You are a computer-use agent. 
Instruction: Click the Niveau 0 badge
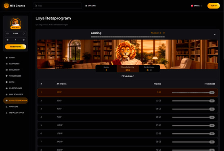[x=16, y=27]
